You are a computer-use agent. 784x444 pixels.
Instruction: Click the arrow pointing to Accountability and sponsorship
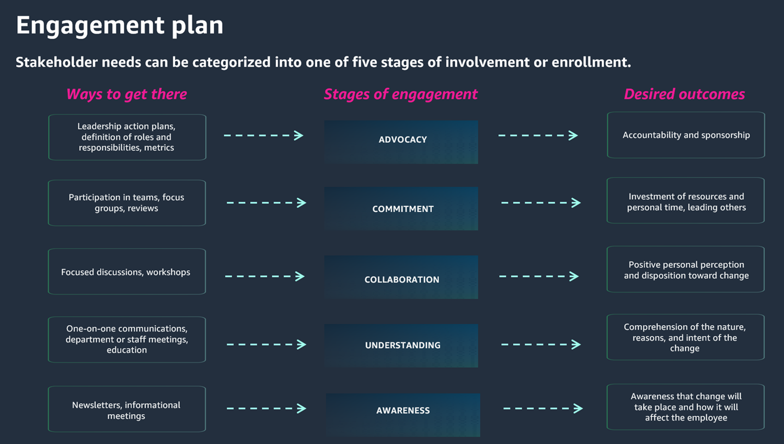click(538, 135)
